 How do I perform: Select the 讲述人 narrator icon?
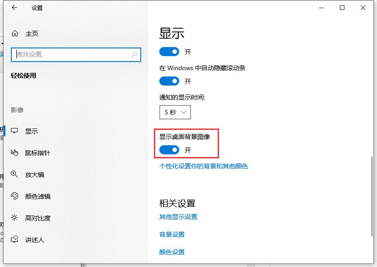[x=14, y=239]
